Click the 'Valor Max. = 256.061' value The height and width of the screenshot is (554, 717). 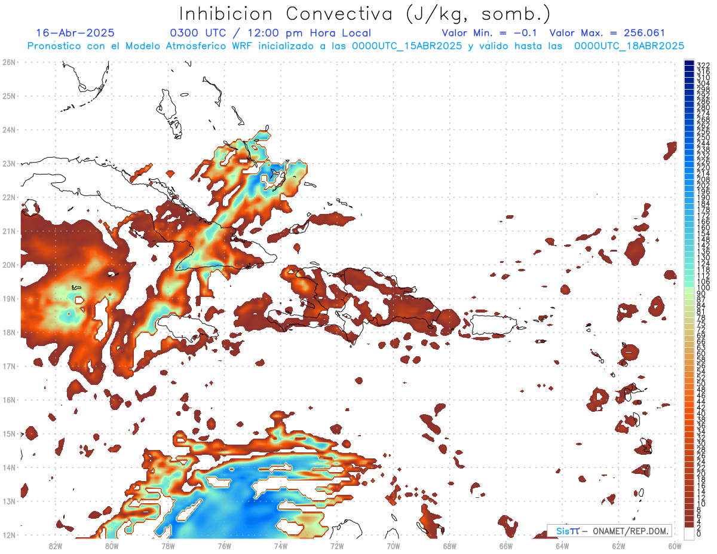tap(607, 33)
